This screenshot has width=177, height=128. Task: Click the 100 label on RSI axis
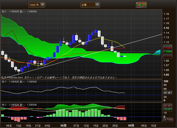[166, 81]
